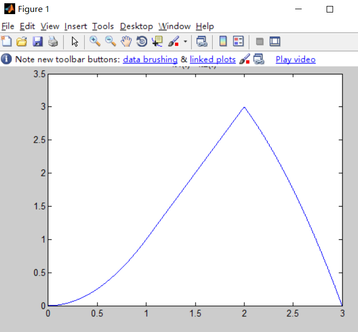Image resolution: width=358 pixels, height=332 pixels.
Task: Open the File menu
Action: tap(8, 26)
